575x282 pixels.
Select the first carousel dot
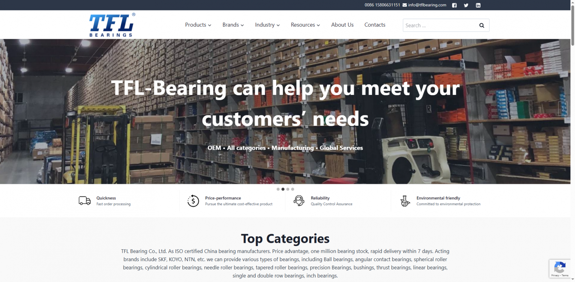[x=278, y=189]
